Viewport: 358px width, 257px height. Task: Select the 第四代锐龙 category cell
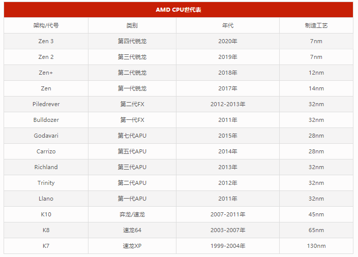pos(132,41)
